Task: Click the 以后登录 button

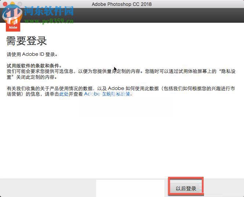Action: [186, 188]
